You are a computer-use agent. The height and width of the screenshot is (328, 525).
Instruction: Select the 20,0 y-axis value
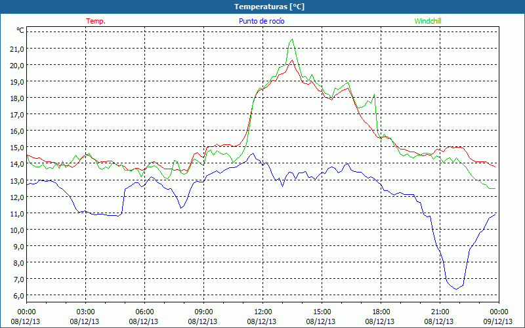[x=17, y=66]
